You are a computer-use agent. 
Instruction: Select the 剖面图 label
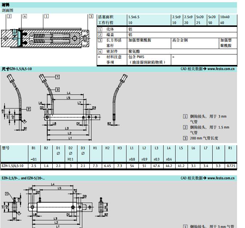pos(7,11)
